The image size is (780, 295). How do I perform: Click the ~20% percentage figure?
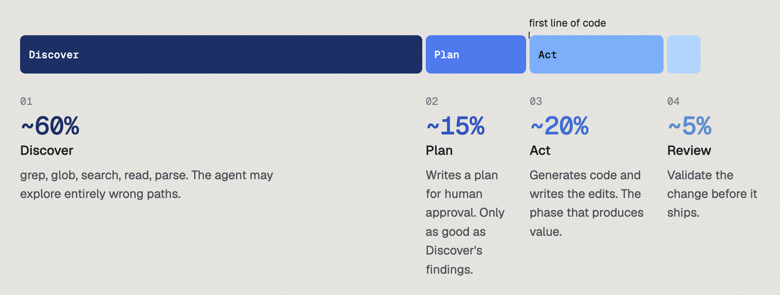(x=560, y=126)
